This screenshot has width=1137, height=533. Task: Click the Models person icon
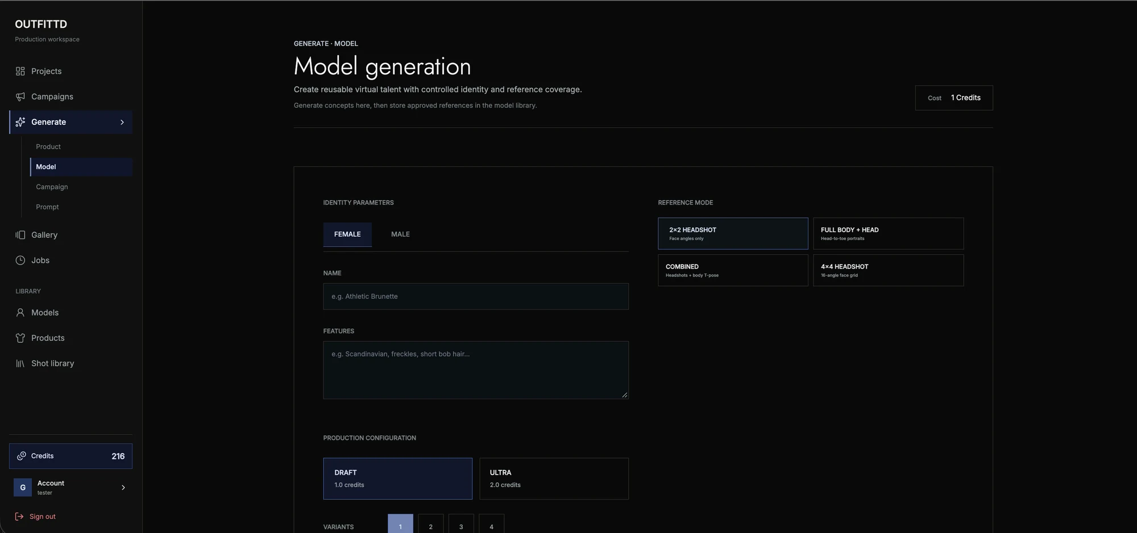(x=20, y=313)
